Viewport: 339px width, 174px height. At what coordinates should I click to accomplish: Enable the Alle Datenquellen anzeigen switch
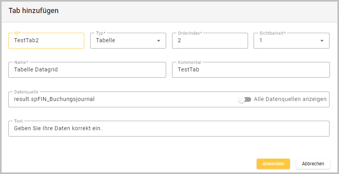[245, 99]
